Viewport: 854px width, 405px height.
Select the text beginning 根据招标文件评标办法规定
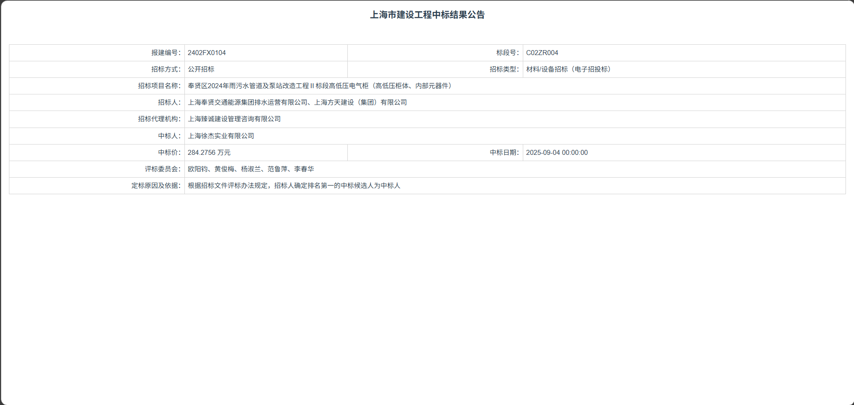tap(294, 186)
